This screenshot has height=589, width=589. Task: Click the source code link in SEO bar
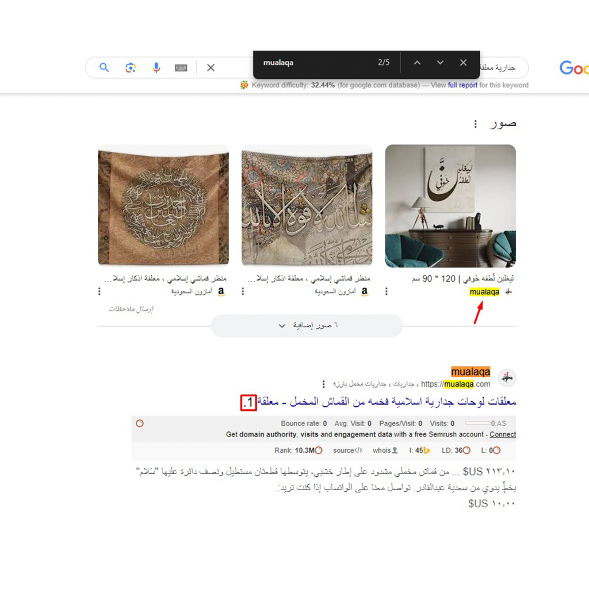347,450
